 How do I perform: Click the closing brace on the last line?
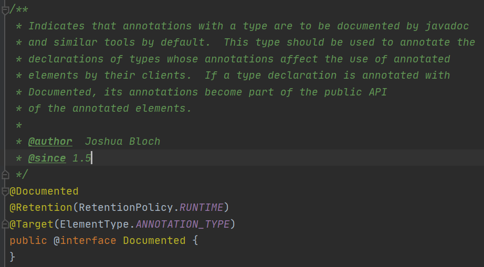click(x=13, y=257)
